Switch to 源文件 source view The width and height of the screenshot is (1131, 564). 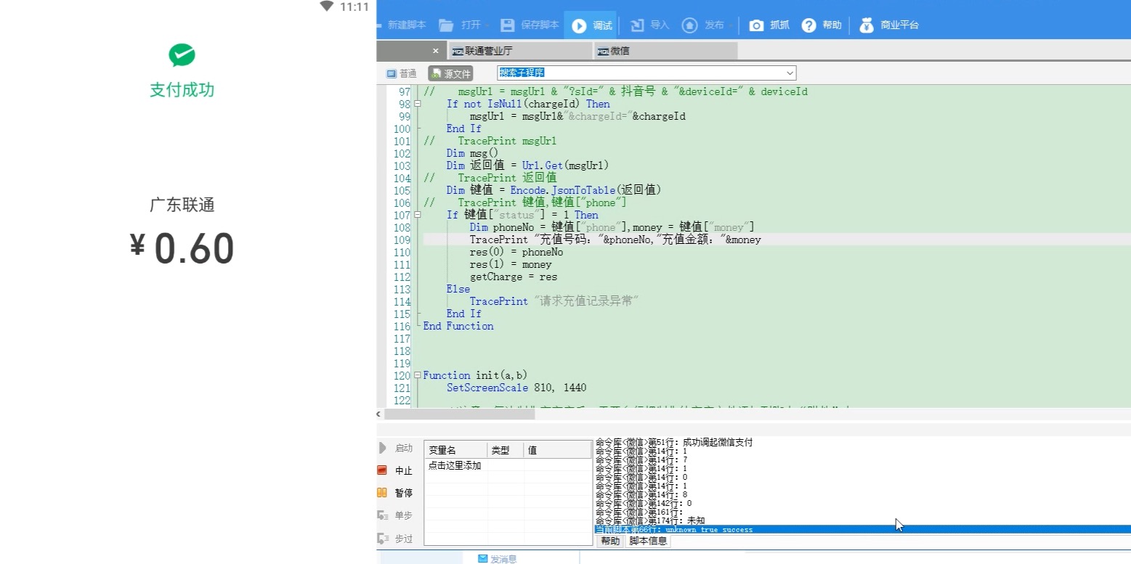[x=450, y=73]
